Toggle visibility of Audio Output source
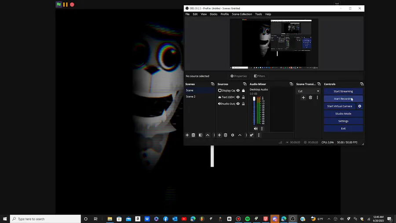Image resolution: width=396 pixels, height=223 pixels. (238, 104)
